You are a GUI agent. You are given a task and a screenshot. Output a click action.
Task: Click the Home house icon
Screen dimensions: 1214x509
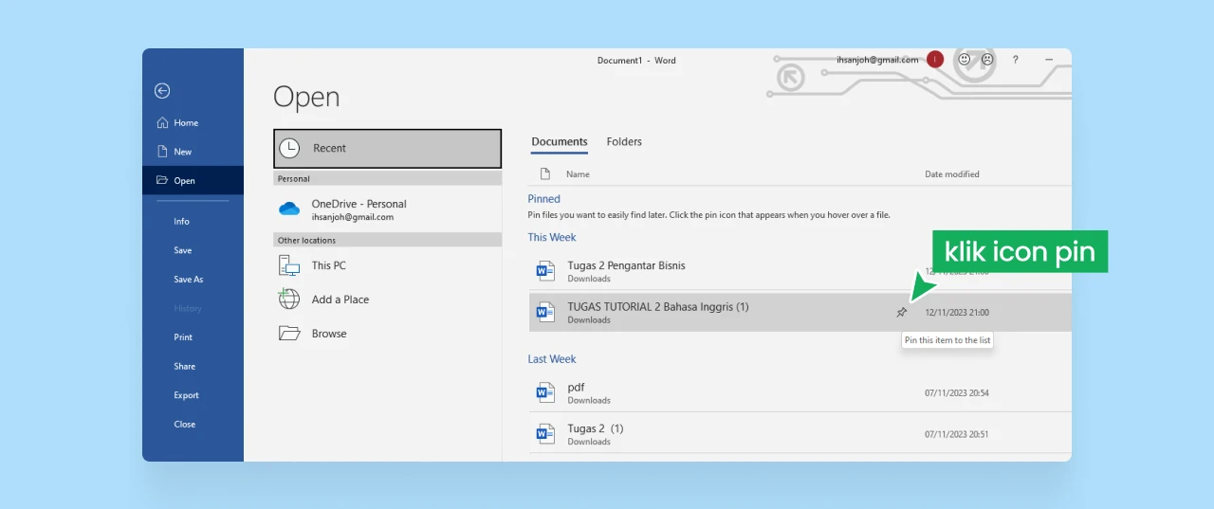pos(162,122)
